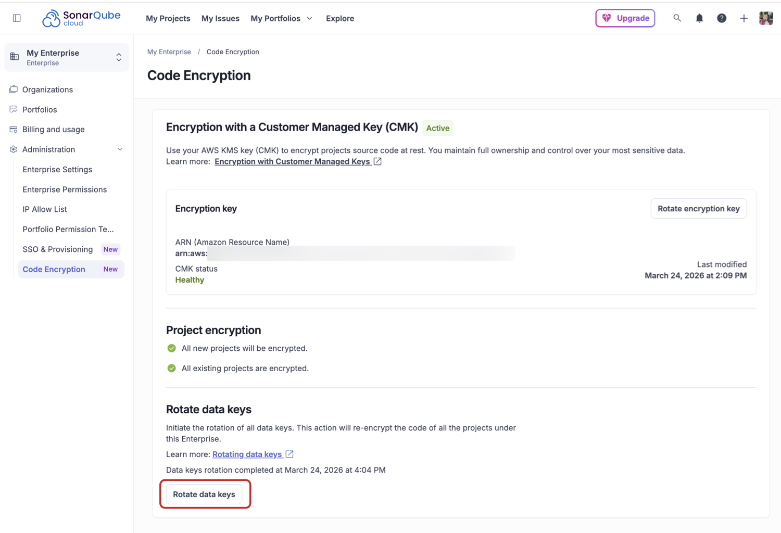This screenshot has height=533, width=781.
Task: Click the My Enterprise building icon
Action: (15, 57)
